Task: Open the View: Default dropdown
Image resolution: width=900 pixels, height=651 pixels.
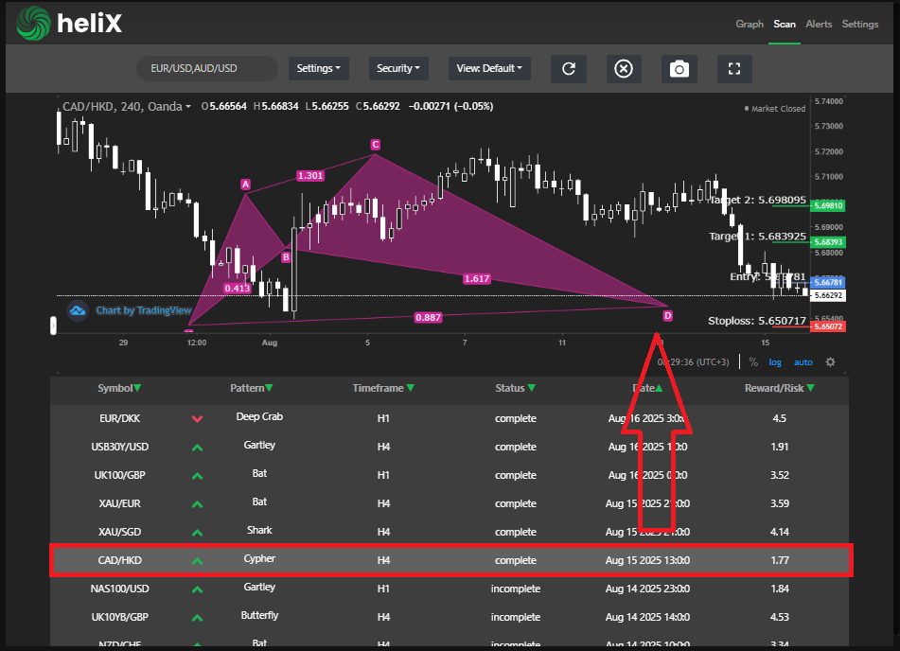Action: pos(489,68)
